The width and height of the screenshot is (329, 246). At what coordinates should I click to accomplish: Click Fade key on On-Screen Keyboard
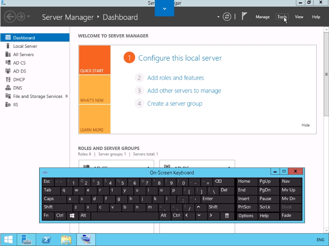[291, 216]
